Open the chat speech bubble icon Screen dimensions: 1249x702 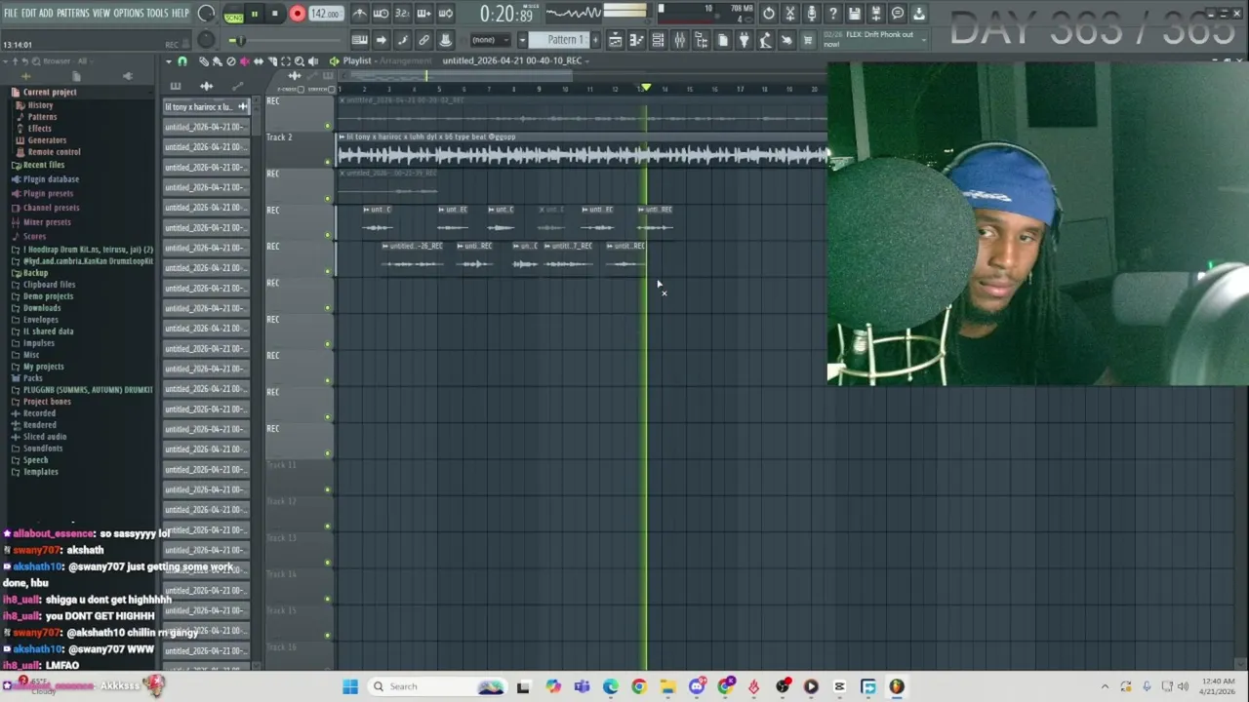(x=897, y=14)
